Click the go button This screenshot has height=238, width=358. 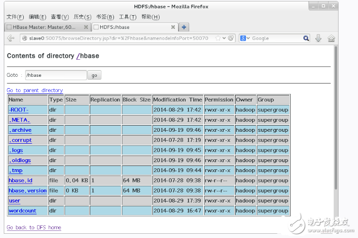(x=94, y=75)
